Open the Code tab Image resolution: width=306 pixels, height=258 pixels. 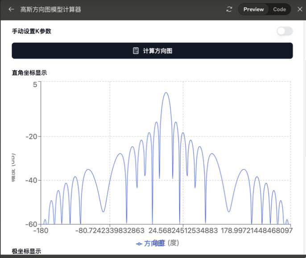(x=280, y=9)
